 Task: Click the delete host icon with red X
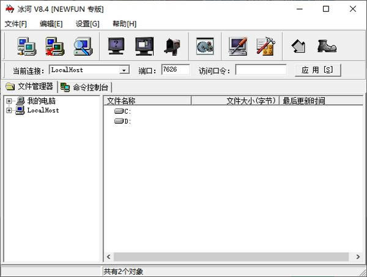(54, 46)
